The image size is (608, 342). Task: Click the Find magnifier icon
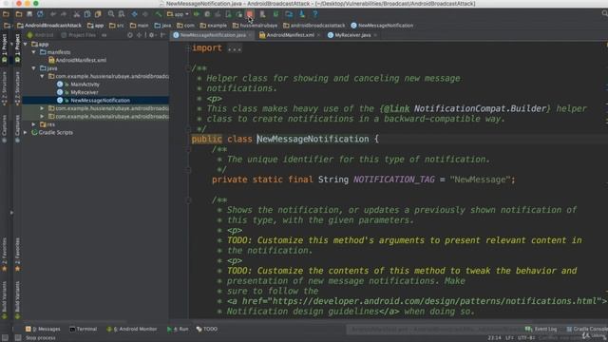111,14
